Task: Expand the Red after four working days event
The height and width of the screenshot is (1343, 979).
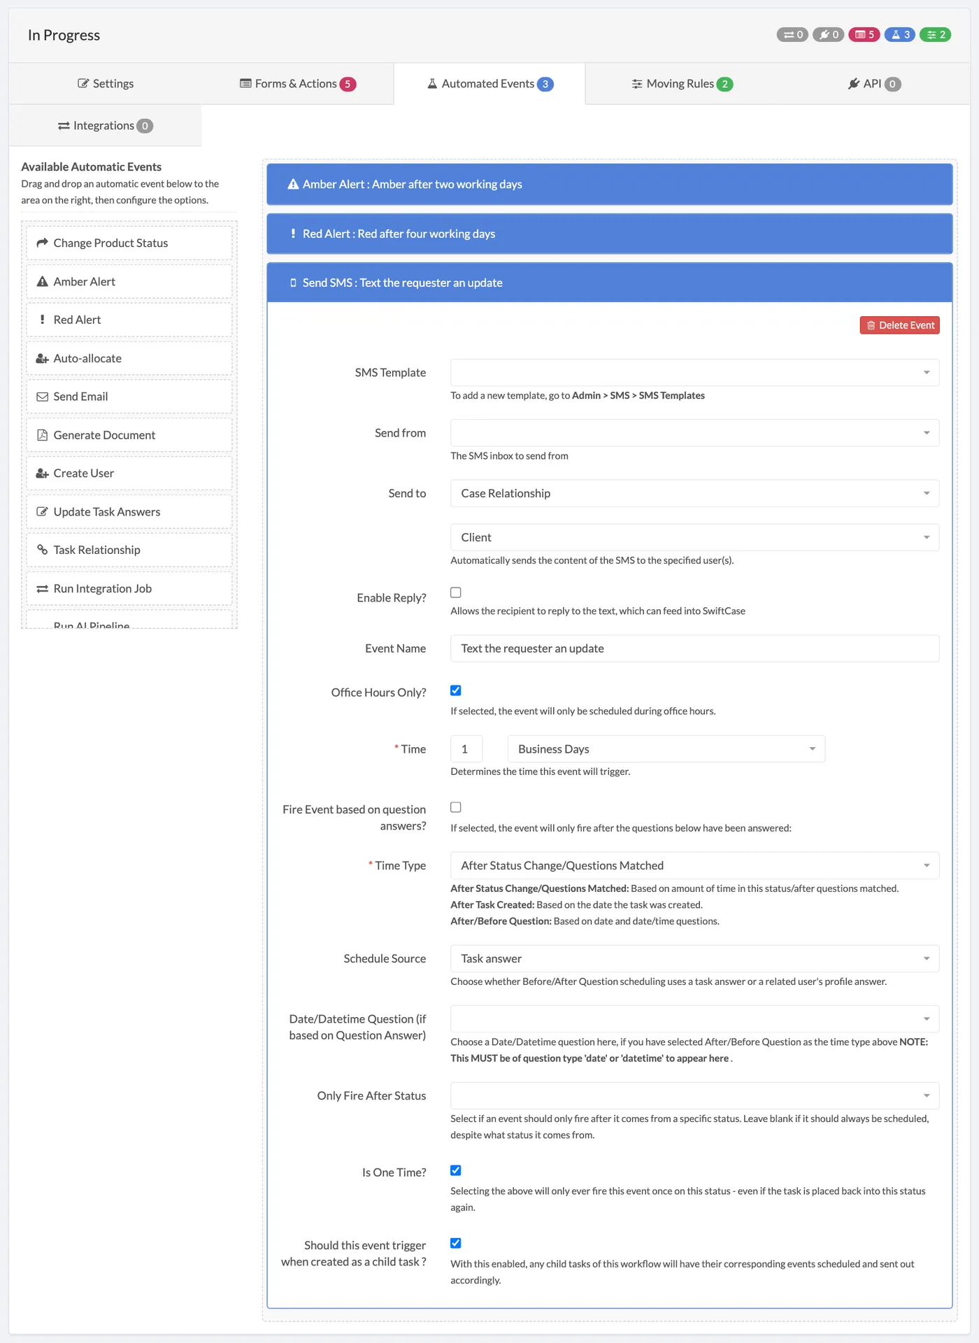Action: pos(609,234)
